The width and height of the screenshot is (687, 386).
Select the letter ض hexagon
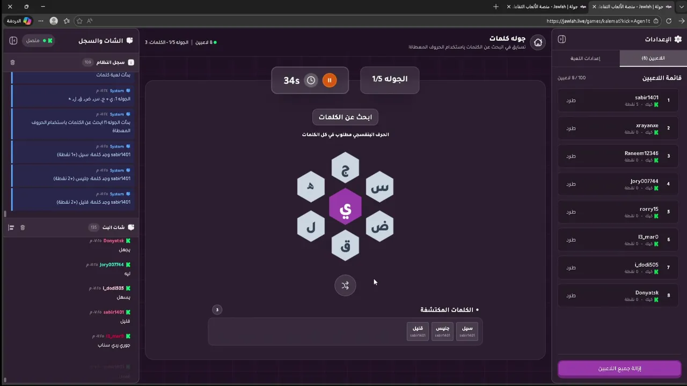(379, 226)
